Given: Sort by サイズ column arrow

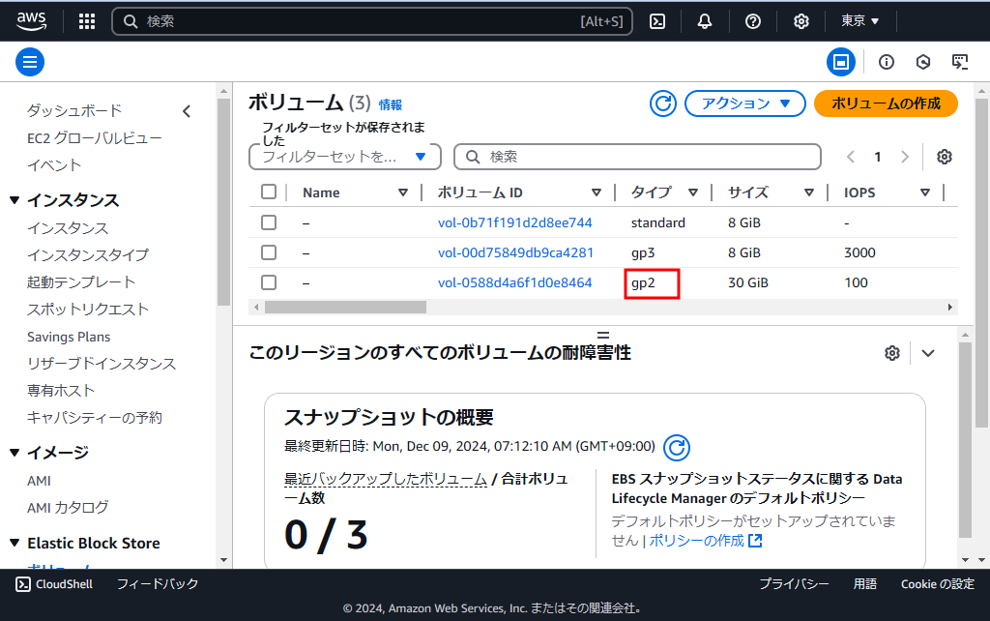Looking at the screenshot, I should pos(809,192).
